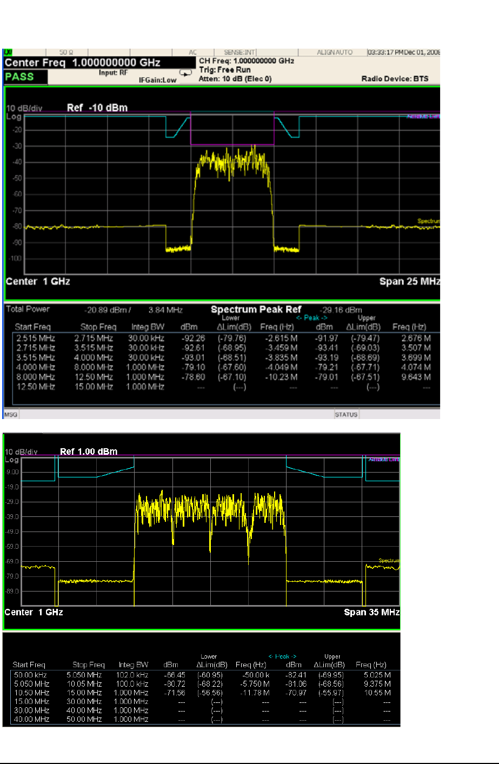Select the 2.515 MHz start frequency row

tap(36, 338)
